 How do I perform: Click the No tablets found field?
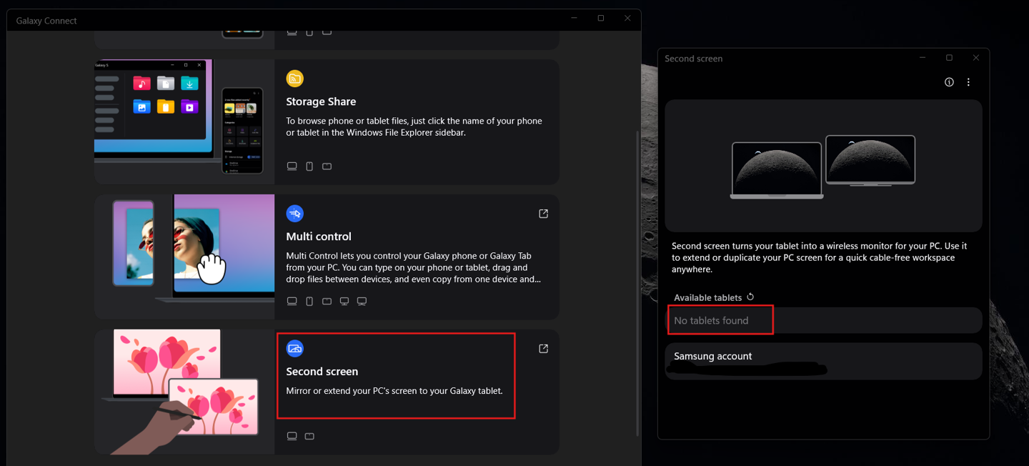click(720, 319)
